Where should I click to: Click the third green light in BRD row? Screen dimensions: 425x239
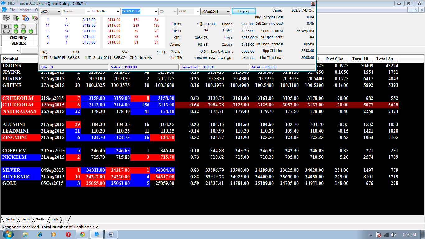pos(31,31)
